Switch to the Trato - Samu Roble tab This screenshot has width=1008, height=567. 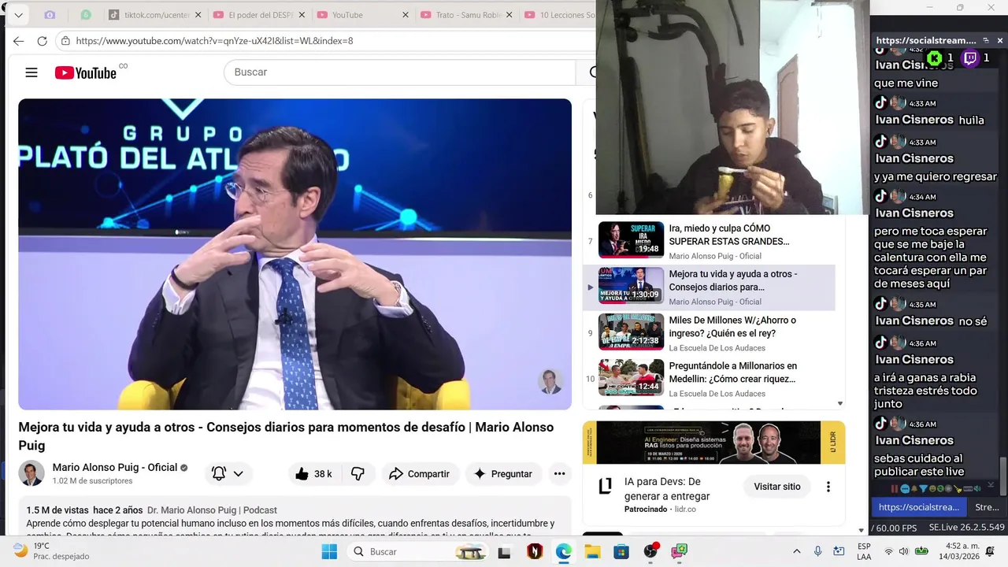coord(467,15)
